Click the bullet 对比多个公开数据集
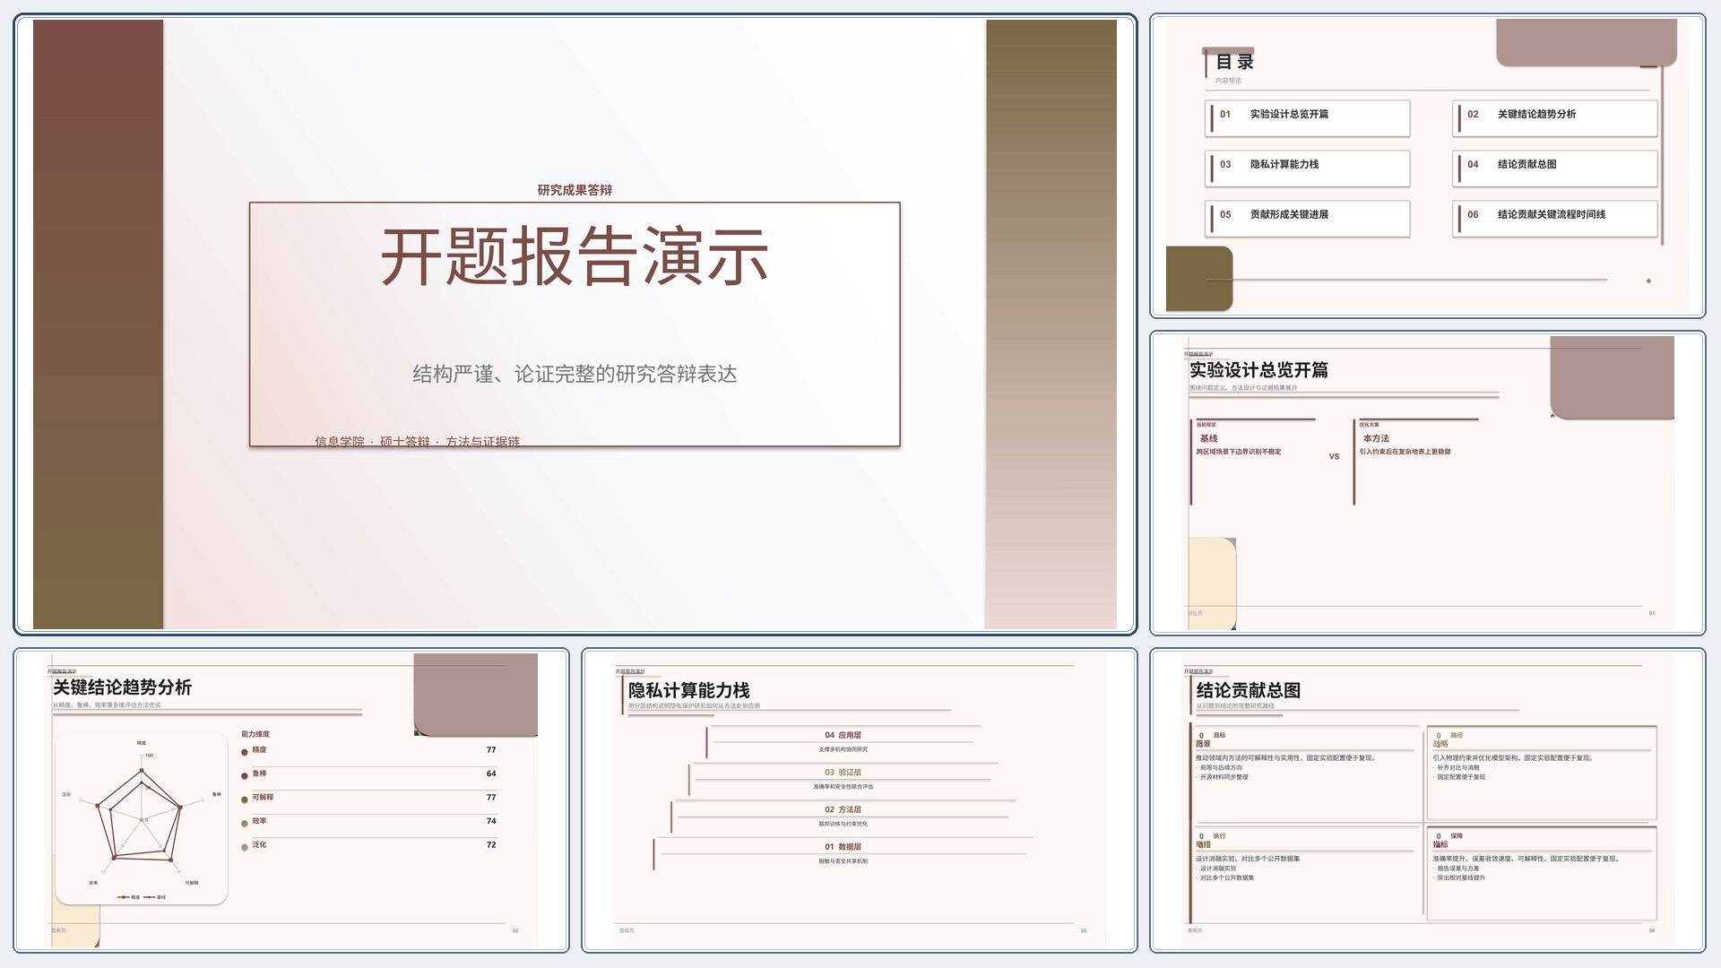Image resolution: width=1721 pixels, height=968 pixels. coord(1227,877)
